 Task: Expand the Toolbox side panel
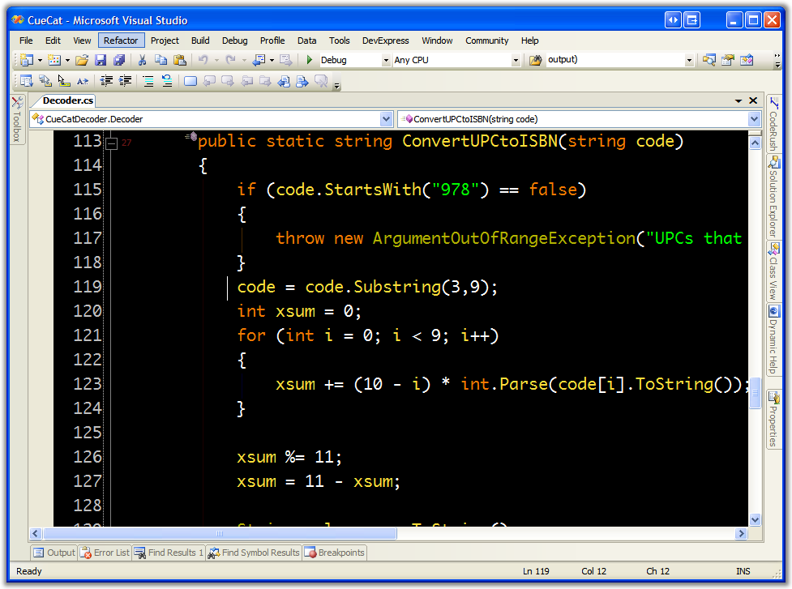point(17,120)
